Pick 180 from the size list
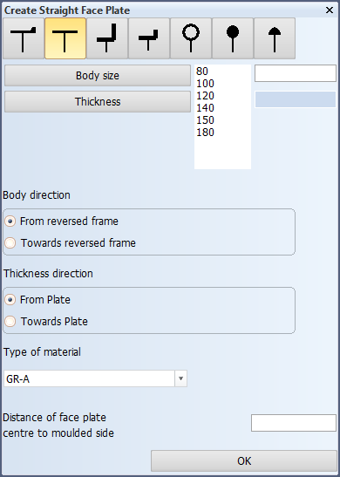340x477 pixels. coord(205,132)
